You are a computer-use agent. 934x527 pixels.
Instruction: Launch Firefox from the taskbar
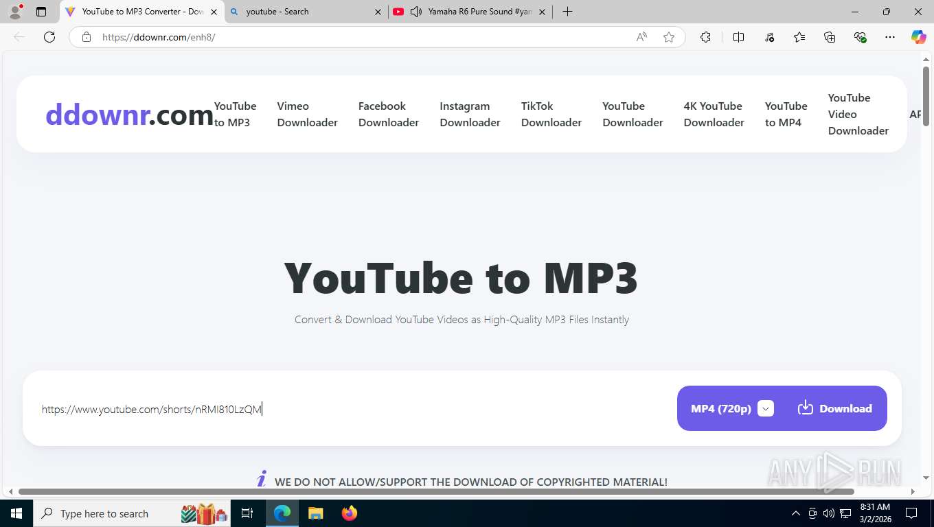[x=350, y=513]
